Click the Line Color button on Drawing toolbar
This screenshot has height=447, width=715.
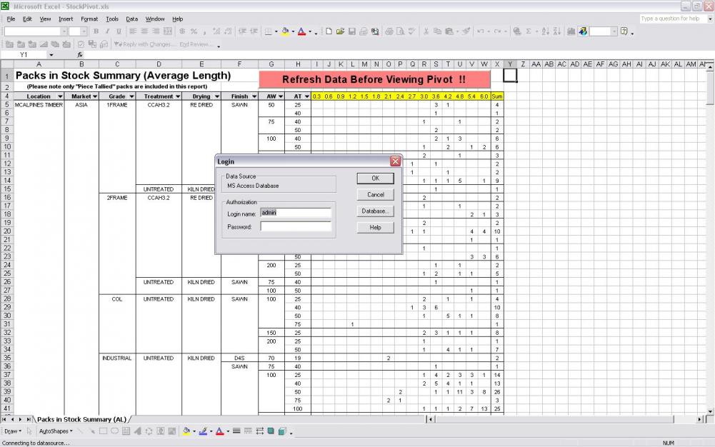204,431
